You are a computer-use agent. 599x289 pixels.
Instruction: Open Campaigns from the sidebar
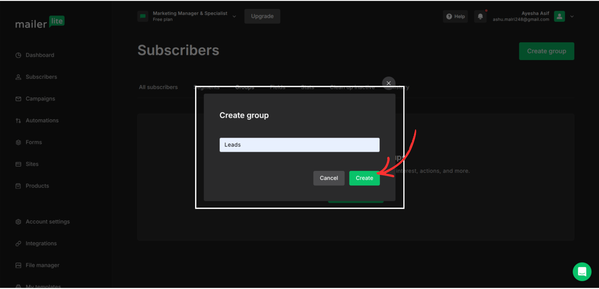click(x=40, y=98)
